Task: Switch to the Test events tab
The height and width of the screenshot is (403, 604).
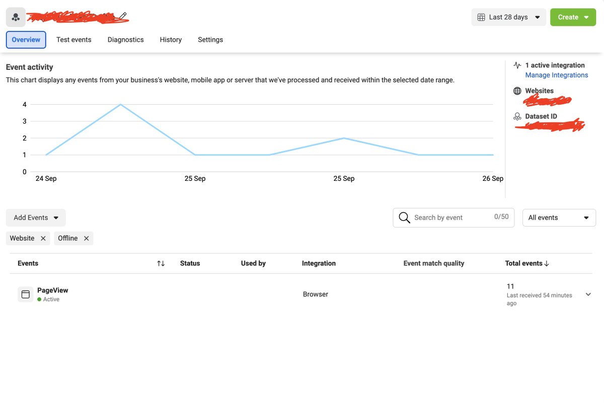Action: pyautogui.click(x=74, y=40)
